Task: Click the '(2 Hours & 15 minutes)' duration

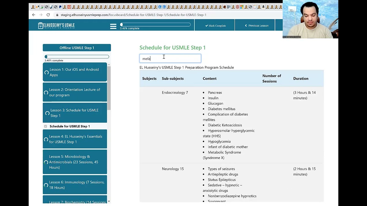Action: click(x=304, y=171)
